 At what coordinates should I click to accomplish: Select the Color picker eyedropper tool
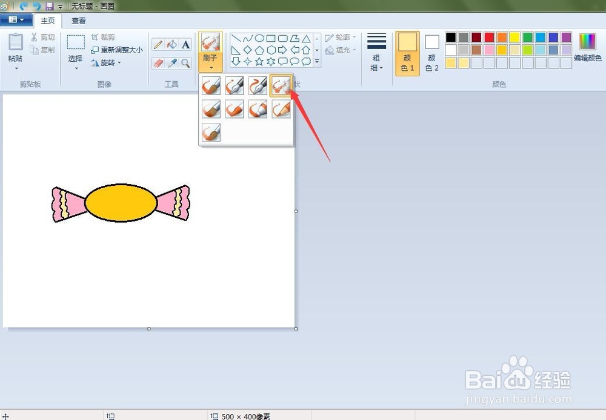click(172, 62)
